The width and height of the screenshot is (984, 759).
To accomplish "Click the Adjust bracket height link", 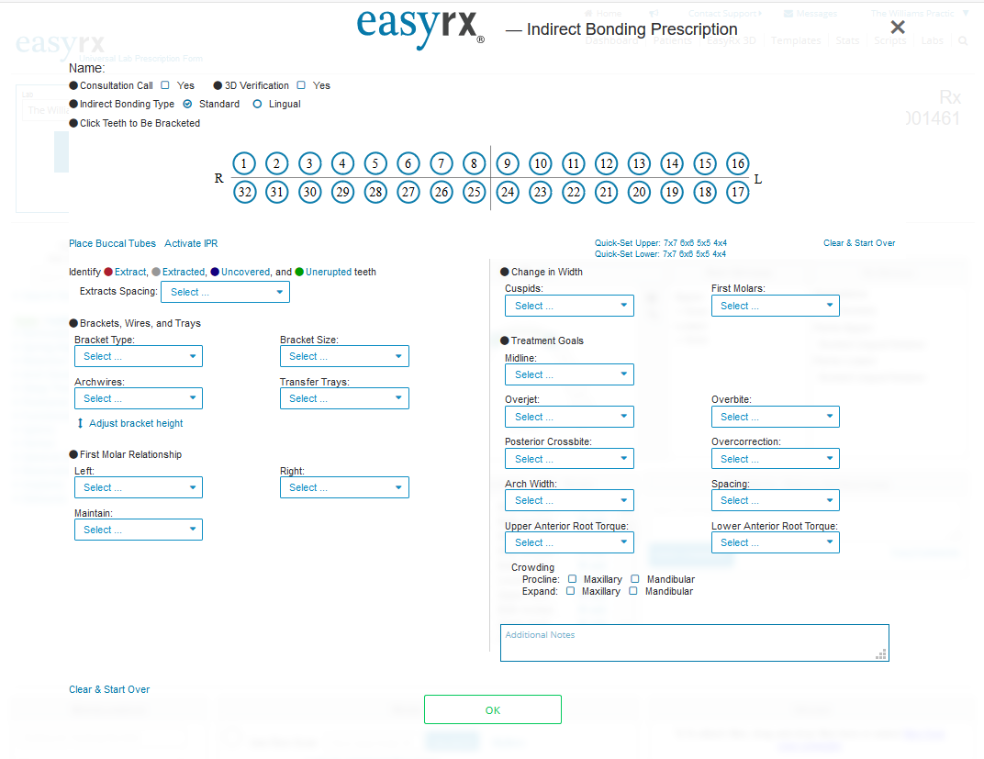I will (136, 423).
